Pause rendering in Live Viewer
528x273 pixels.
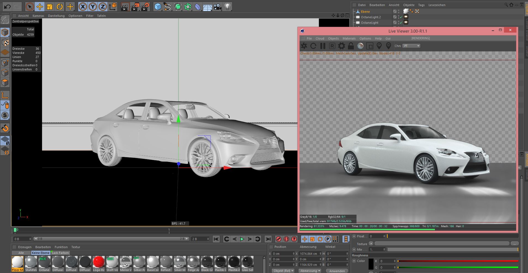pos(323,46)
